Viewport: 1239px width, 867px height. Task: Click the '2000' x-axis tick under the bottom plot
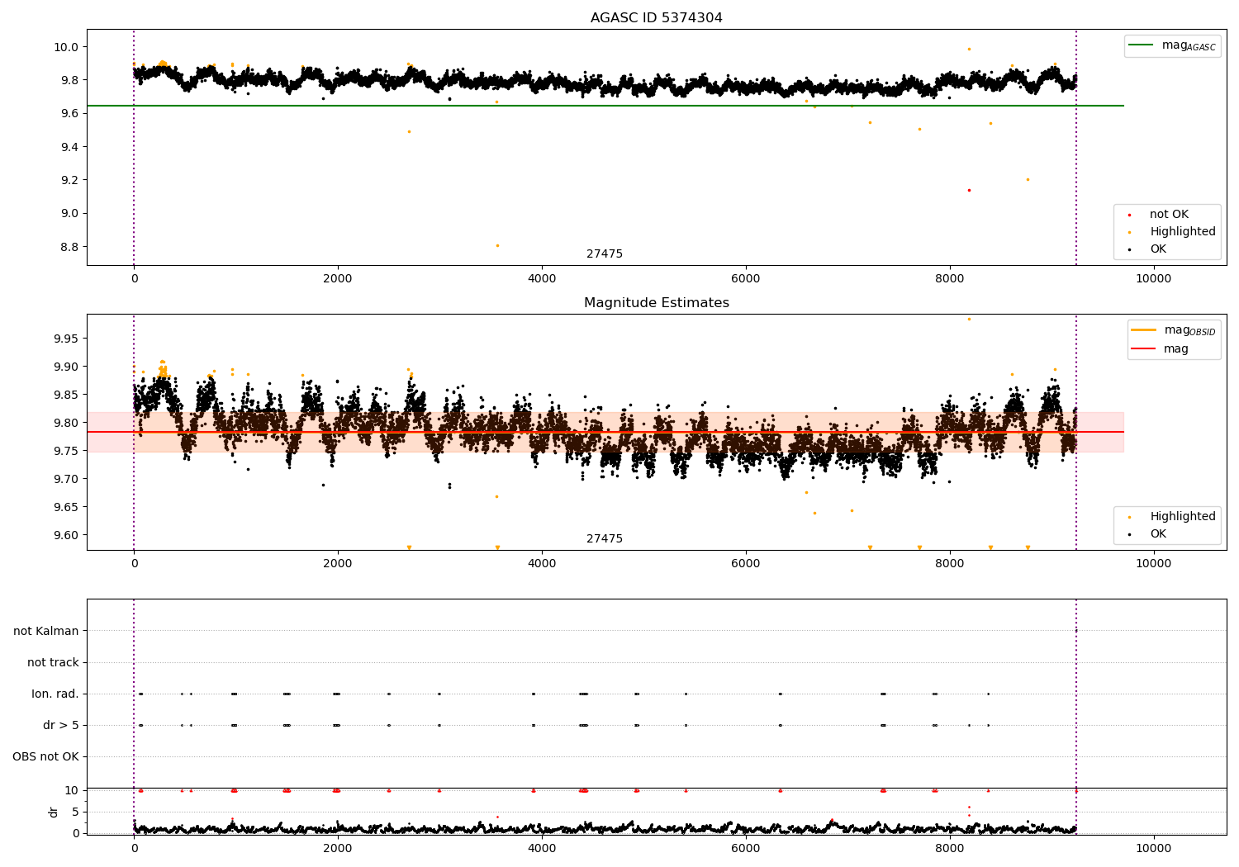[338, 849]
